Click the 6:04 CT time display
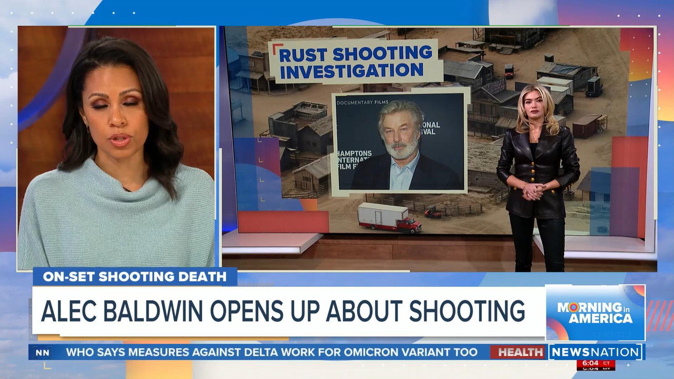The image size is (674, 379). 596,363
